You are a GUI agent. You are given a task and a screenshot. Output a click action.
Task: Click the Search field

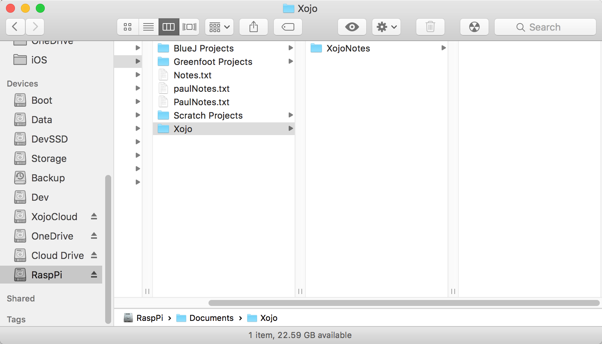545,27
